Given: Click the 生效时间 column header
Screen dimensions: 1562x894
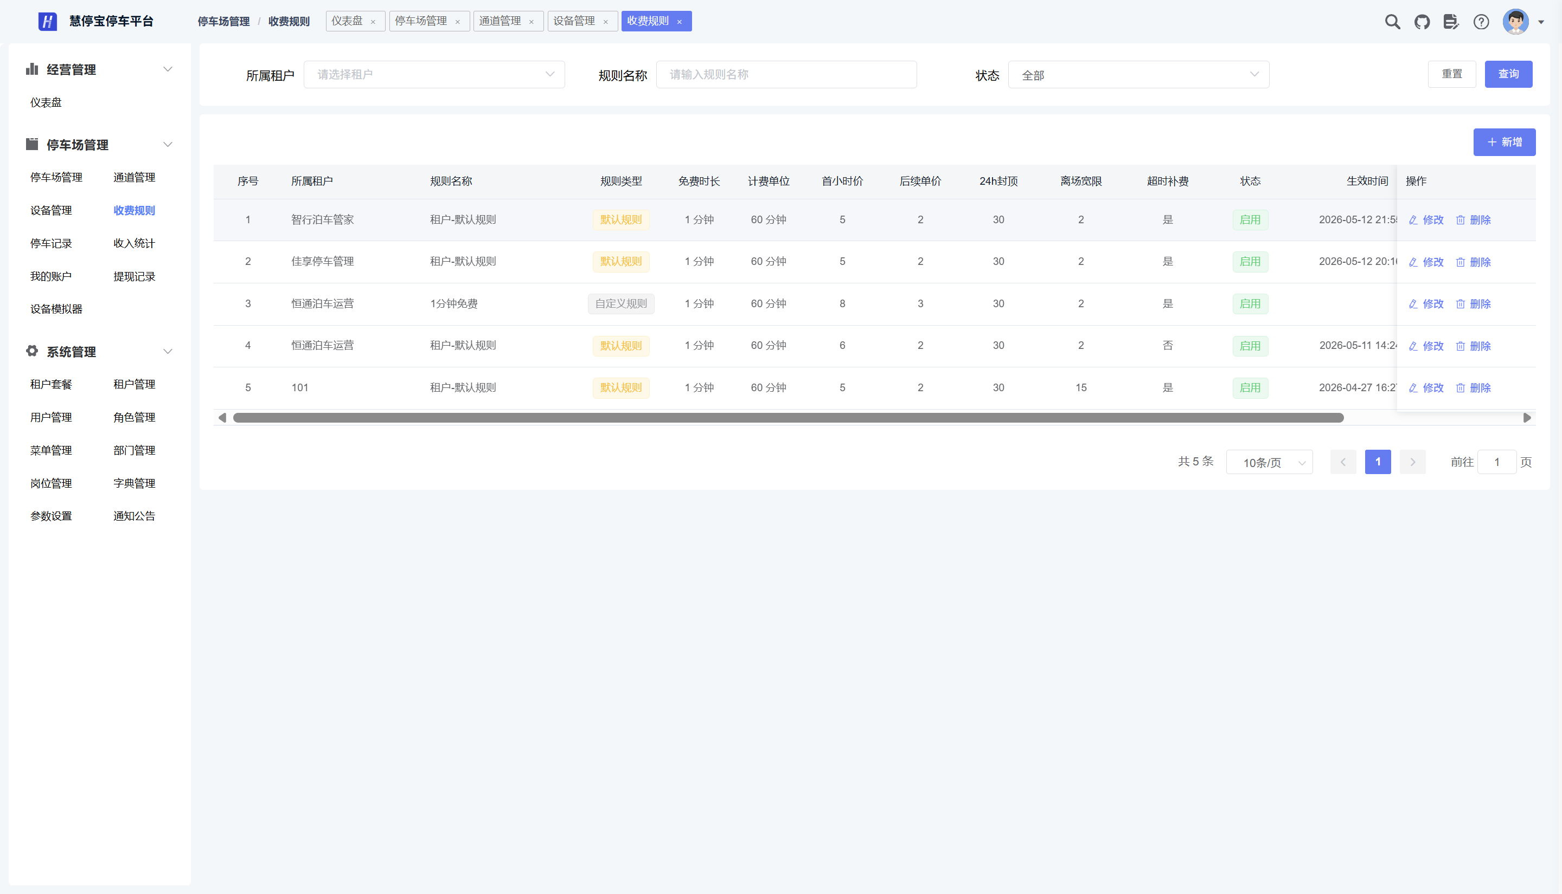Looking at the screenshot, I should point(1367,181).
